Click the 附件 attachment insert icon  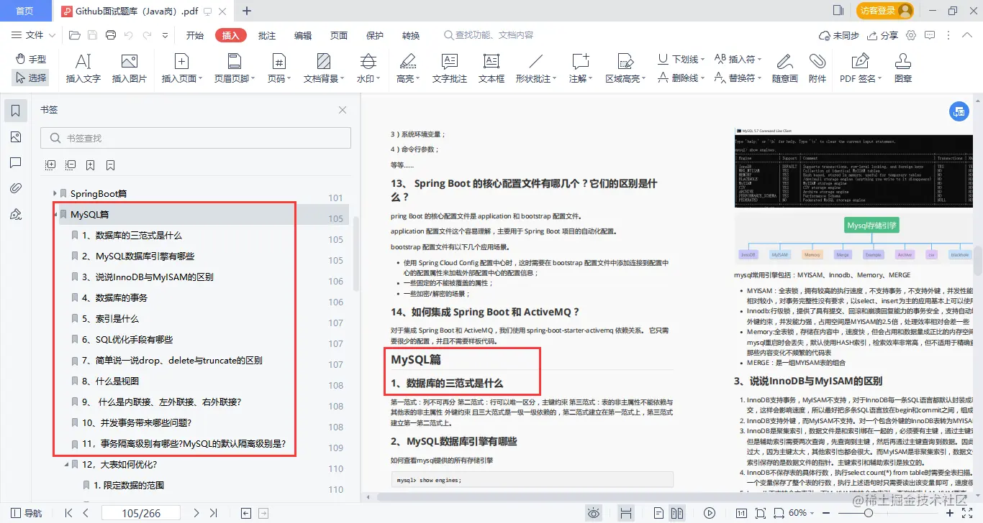[818, 68]
